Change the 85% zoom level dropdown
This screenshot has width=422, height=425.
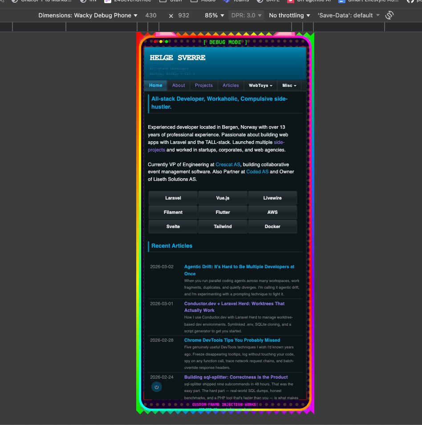213,15
